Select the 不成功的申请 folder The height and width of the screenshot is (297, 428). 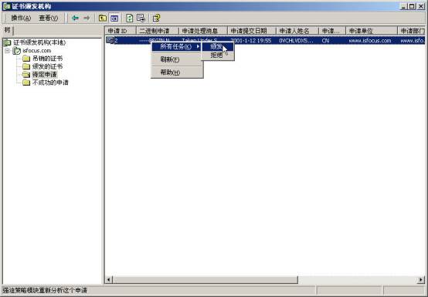point(50,83)
